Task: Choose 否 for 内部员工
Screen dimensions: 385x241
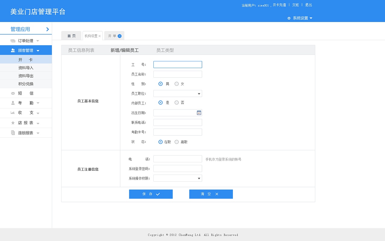Action: pos(177,102)
